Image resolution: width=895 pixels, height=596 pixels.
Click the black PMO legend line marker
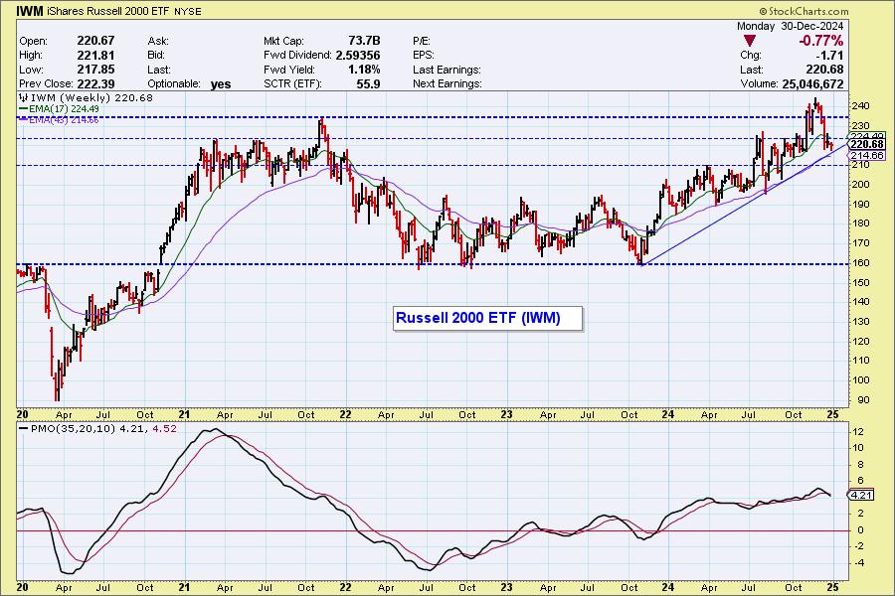point(23,429)
